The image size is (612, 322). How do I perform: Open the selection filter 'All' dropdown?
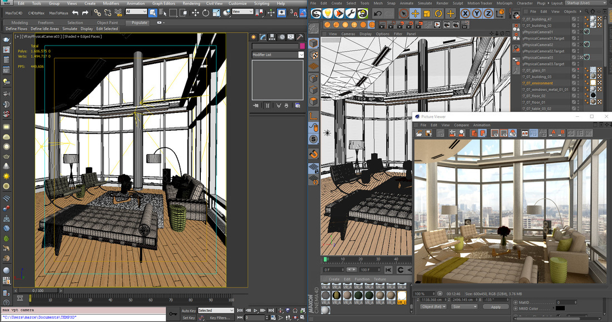(x=136, y=12)
